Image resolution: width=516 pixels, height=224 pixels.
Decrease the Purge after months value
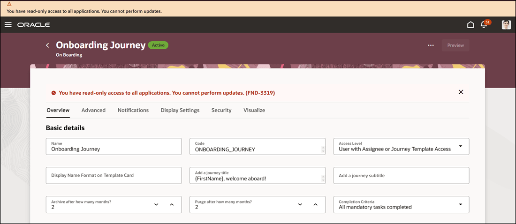point(300,205)
